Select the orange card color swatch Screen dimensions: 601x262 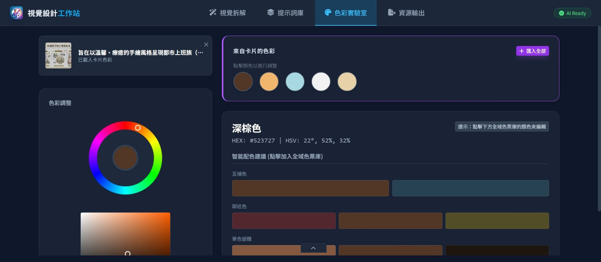tap(269, 81)
